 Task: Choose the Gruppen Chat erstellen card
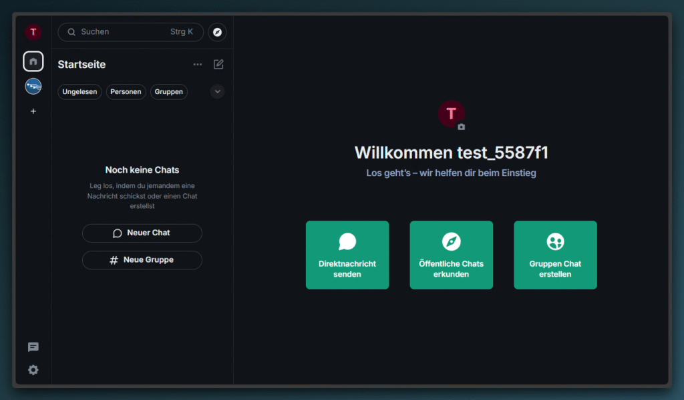pyautogui.click(x=555, y=255)
